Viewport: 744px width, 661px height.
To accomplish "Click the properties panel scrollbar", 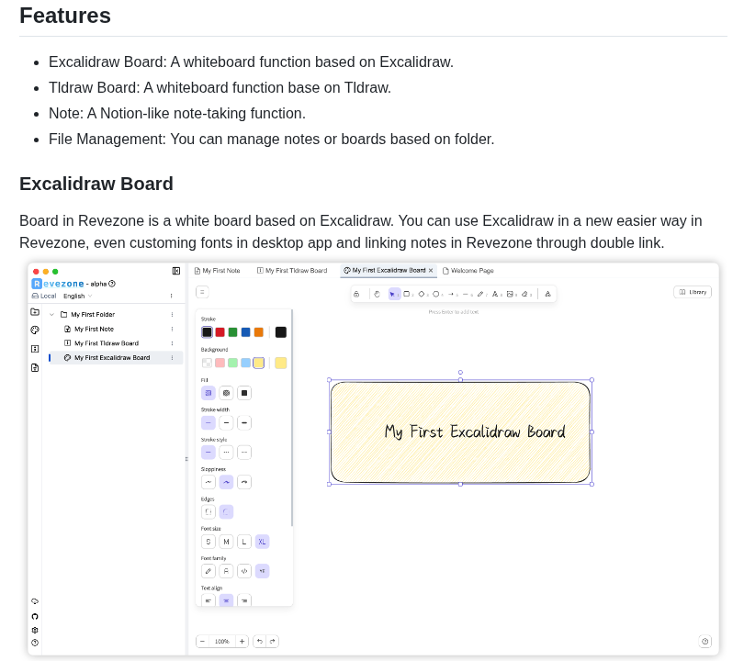I will click(x=292, y=418).
